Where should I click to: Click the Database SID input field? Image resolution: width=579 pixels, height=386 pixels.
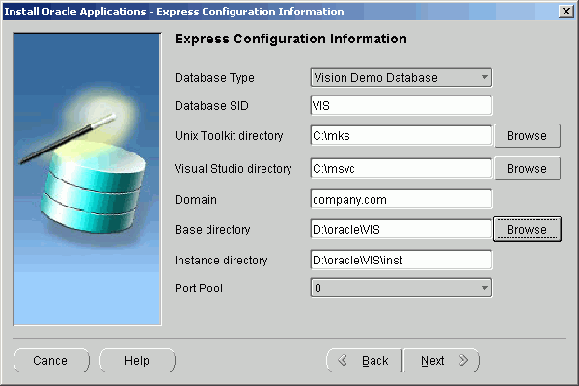401,105
